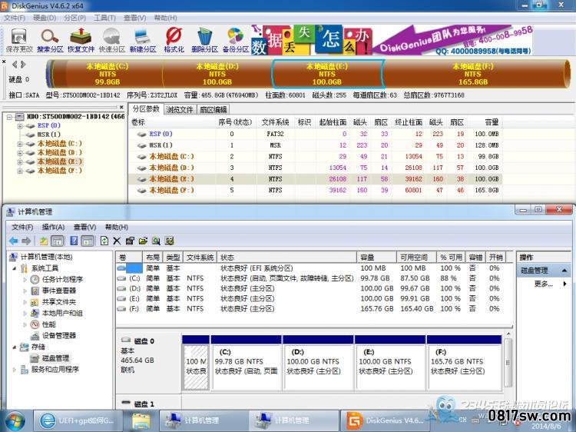Image resolution: width=576 pixels, height=432 pixels.
Task: Click the (F:) block in disk 0 map
Action: click(x=464, y=363)
